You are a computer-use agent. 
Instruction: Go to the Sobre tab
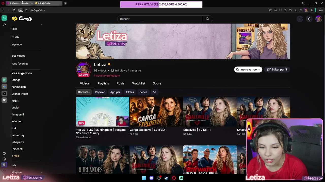[x=157, y=83]
